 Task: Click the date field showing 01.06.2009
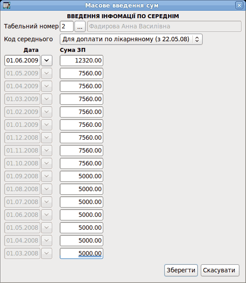click(22, 60)
